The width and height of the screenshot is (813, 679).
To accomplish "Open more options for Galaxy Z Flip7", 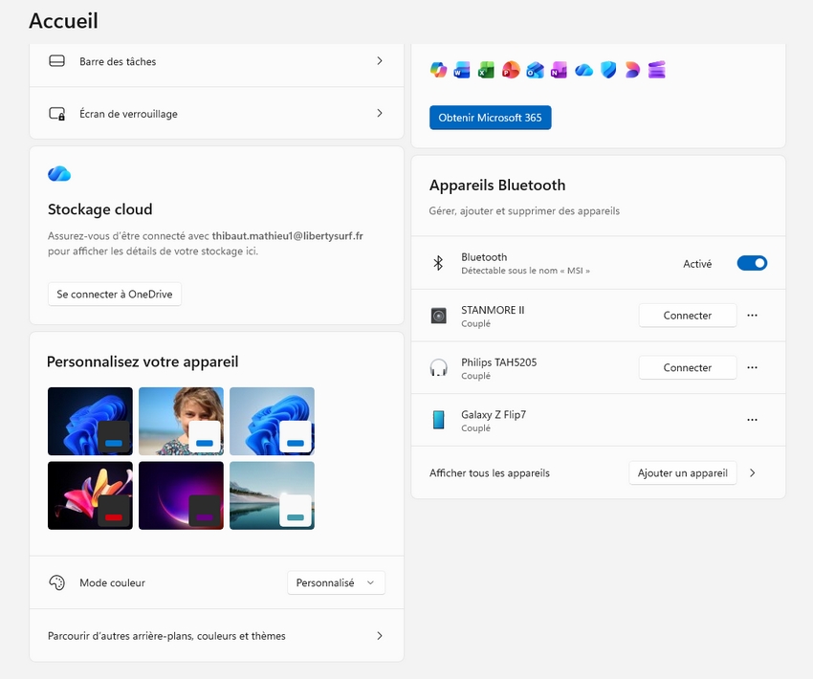I will [x=752, y=420].
